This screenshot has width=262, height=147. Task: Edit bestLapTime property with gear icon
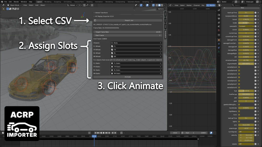(x=255, y=13)
